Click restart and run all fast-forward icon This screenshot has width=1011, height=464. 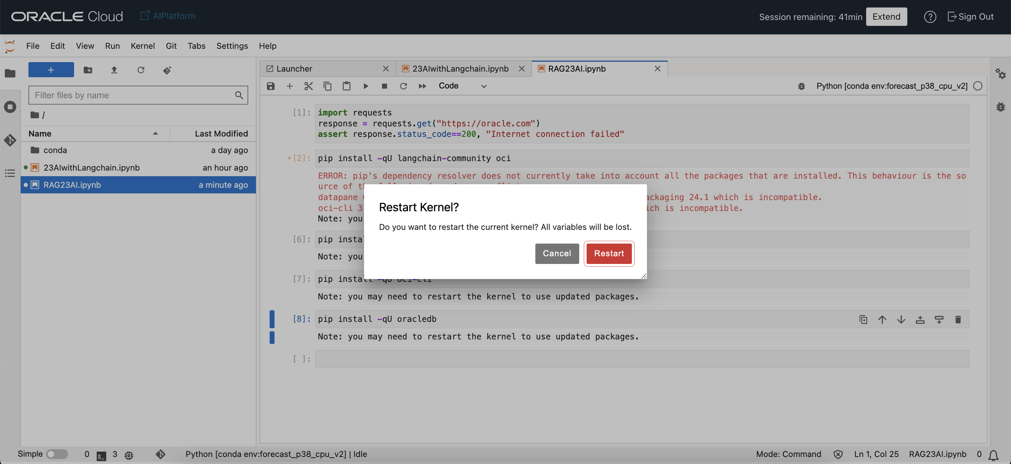pyautogui.click(x=422, y=86)
